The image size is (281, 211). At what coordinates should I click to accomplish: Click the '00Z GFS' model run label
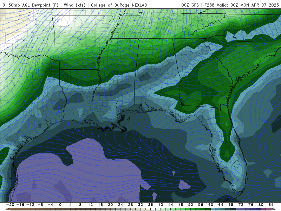click(x=190, y=5)
